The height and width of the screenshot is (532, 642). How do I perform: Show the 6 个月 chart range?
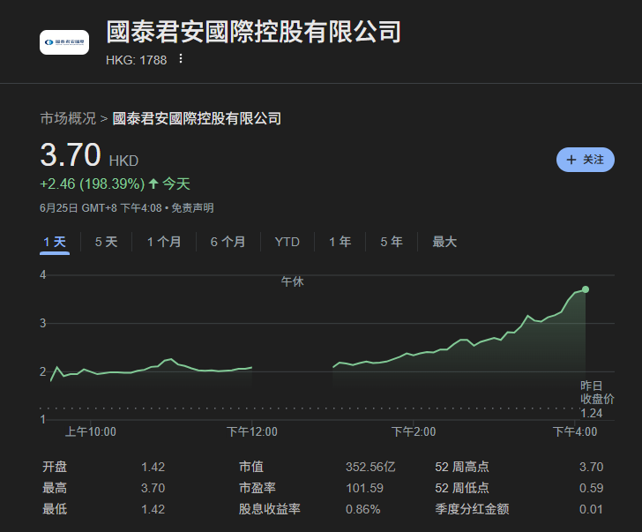pos(228,242)
